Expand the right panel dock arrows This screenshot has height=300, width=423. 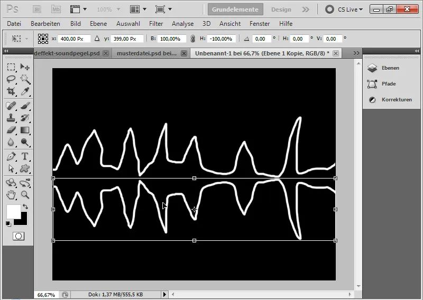[x=417, y=51]
